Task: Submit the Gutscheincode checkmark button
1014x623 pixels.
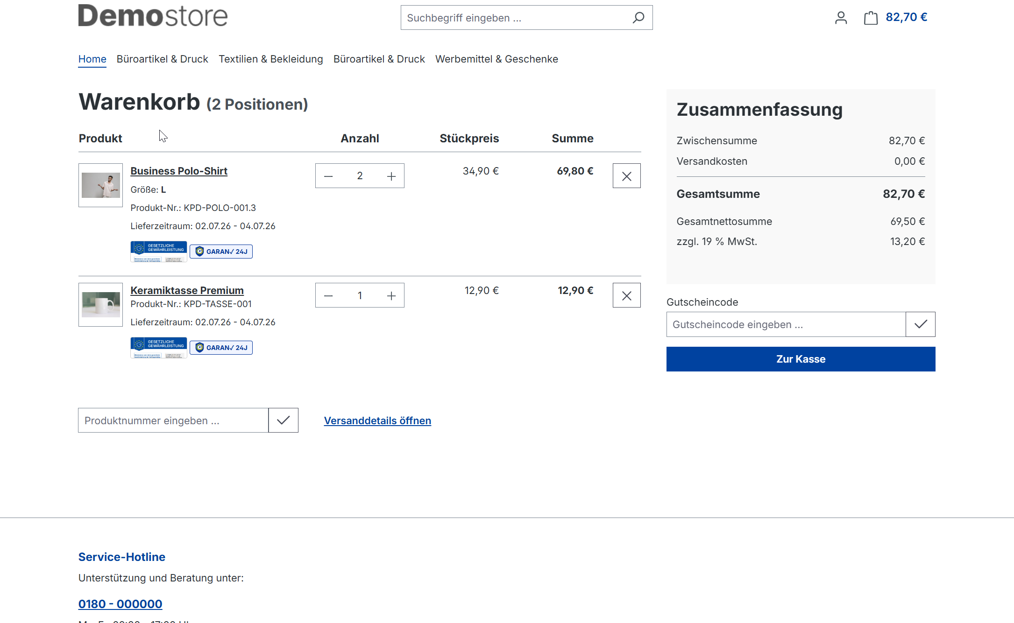Action: pyautogui.click(x=921, y=324)
